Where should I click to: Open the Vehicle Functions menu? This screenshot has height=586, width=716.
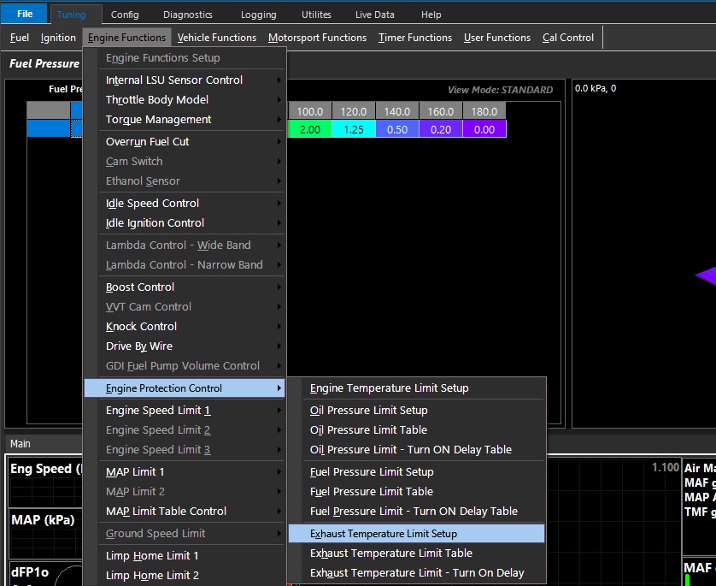point(216,38)
